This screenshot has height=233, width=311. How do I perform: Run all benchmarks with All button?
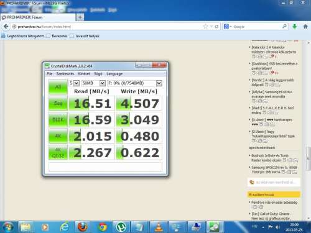58,87
